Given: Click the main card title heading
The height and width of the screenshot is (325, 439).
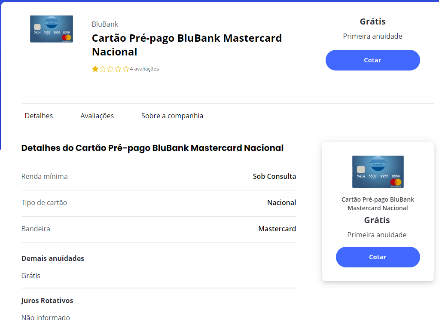Looking at the screenshot, I should coord(186,45).
